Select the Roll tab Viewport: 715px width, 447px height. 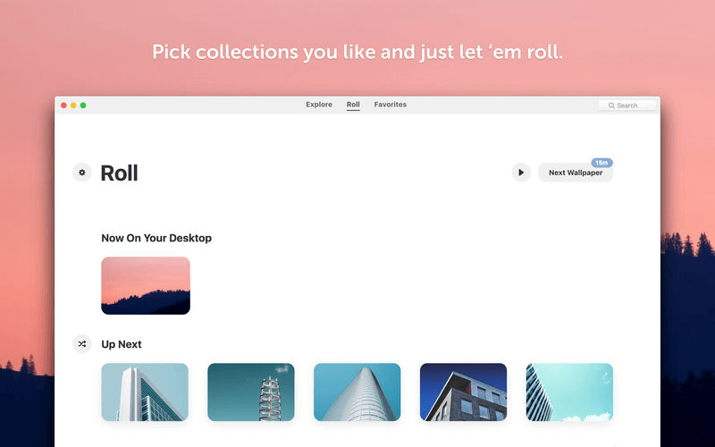point(353,105)
